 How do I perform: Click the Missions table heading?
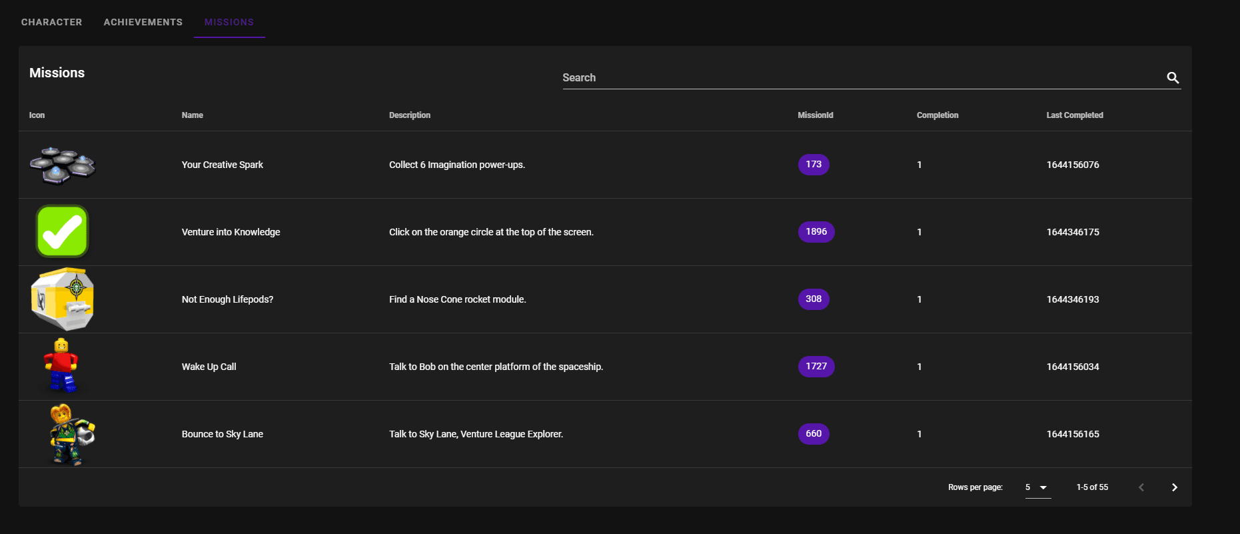click(x=57, y=73)
